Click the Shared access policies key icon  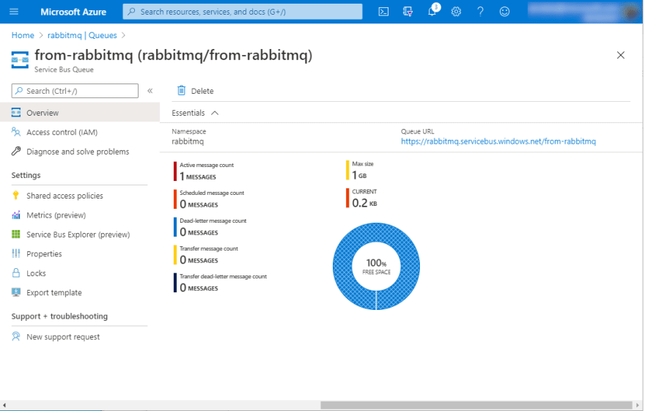click(x=16, y=195)
